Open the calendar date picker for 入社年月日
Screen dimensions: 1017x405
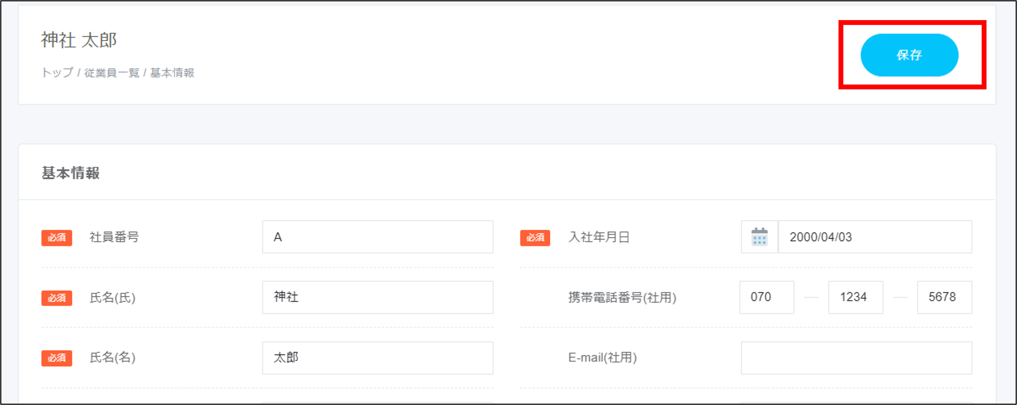(759, 237)
